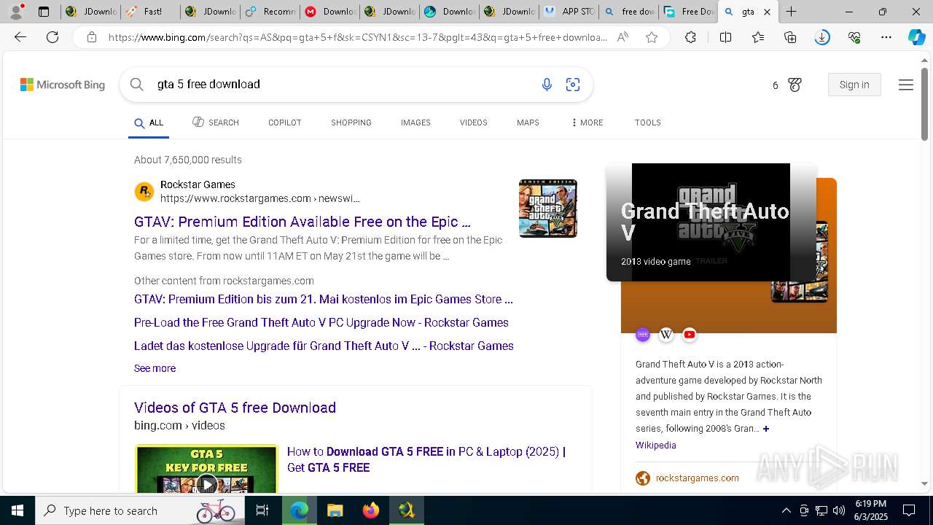Open the Wikipedia source link

pos(655,445)
